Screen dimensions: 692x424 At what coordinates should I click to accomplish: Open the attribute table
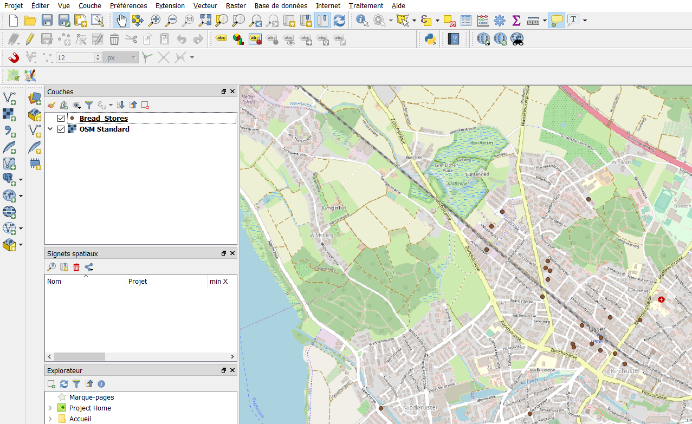(466, 21)
